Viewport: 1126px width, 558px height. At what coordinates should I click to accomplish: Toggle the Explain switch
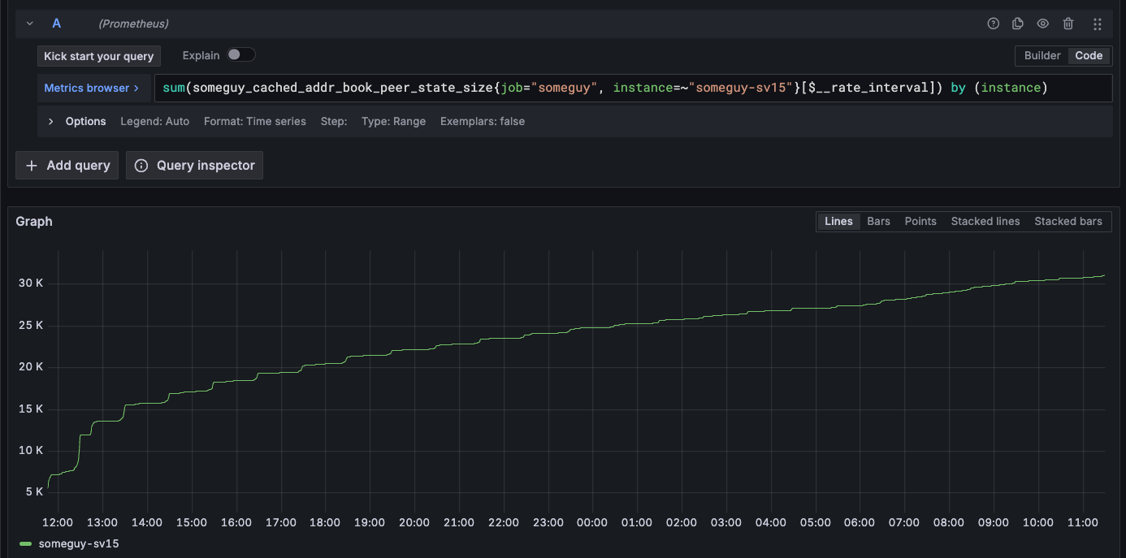pos(241,54)
